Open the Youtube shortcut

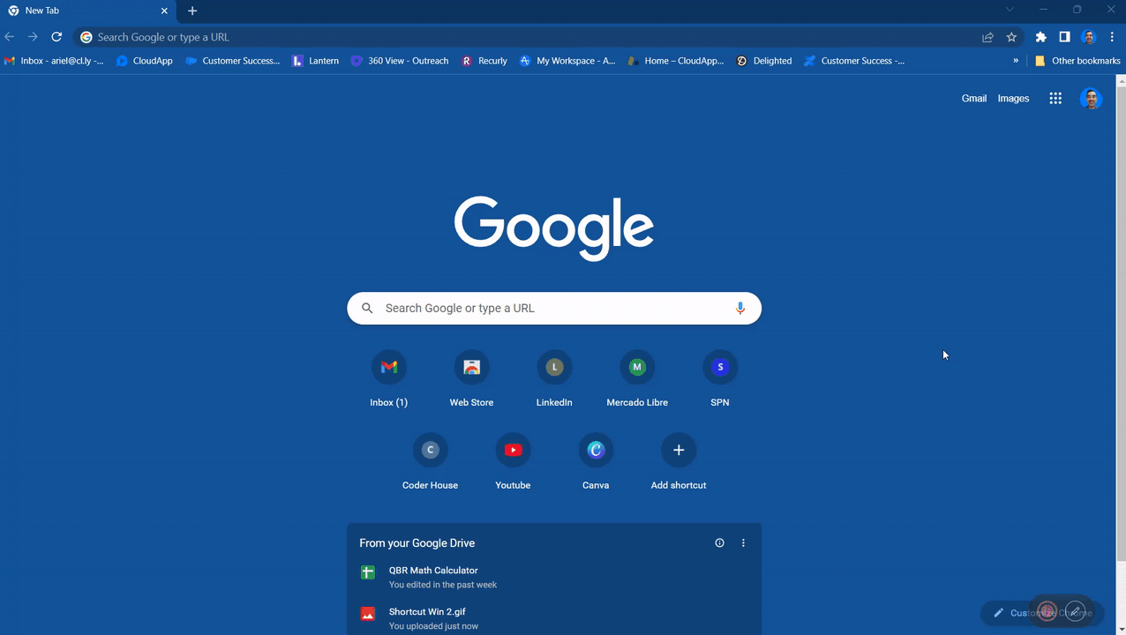tap(513, 462)
